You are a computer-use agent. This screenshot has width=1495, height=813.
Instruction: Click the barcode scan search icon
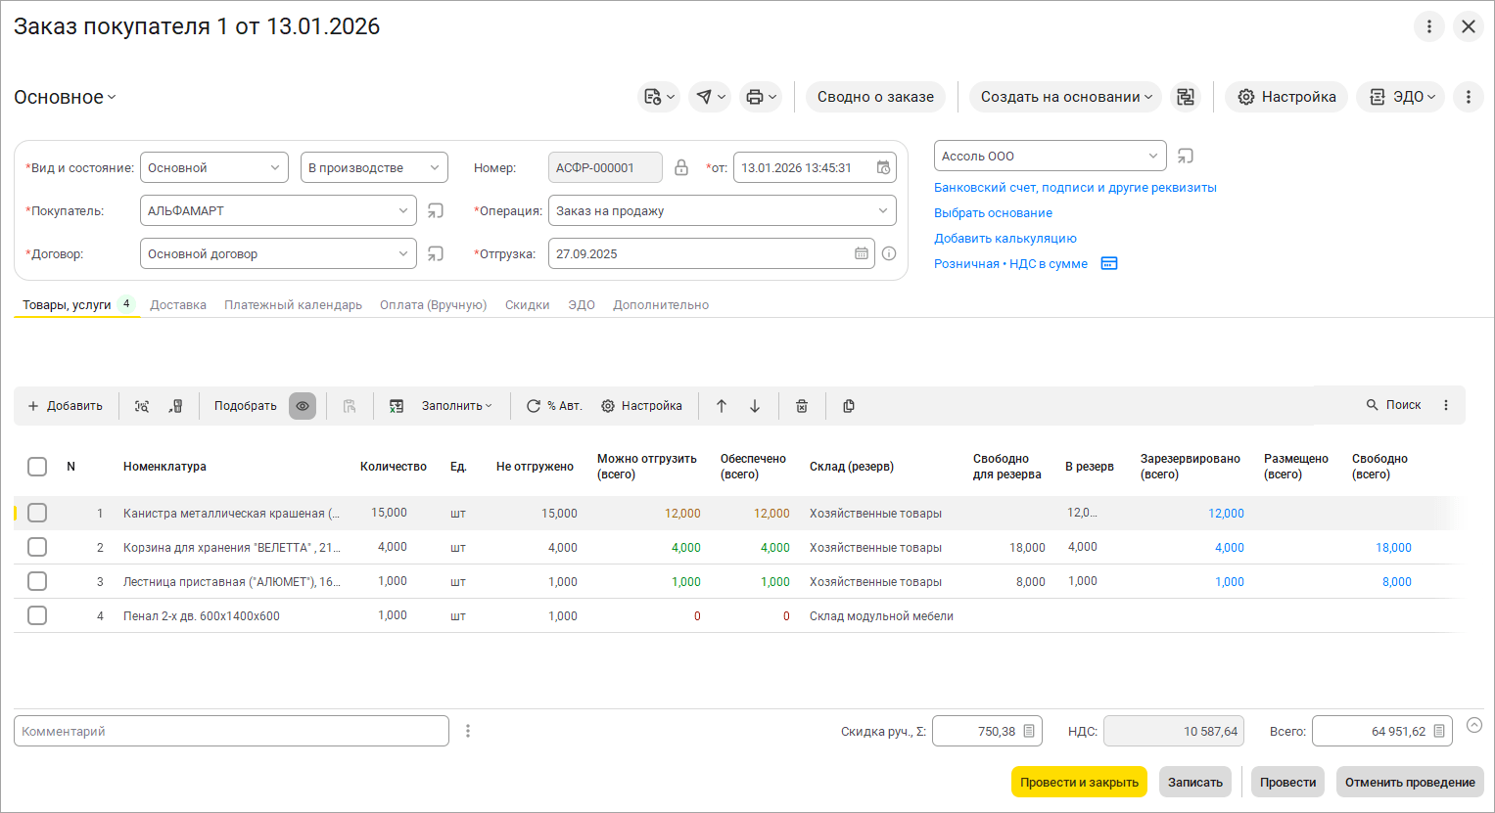click(142, 406)
